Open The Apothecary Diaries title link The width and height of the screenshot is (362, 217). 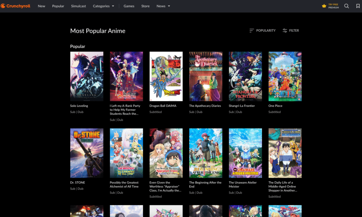click(205, 106)
